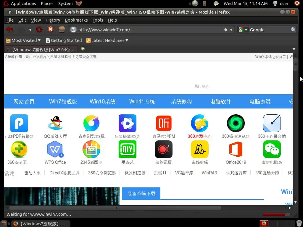Open the history dropdown arrow beside back button
Screen dimensions: 303x227
point(30,30)
